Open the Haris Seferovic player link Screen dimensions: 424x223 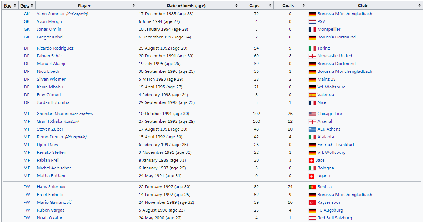point(51,187)
